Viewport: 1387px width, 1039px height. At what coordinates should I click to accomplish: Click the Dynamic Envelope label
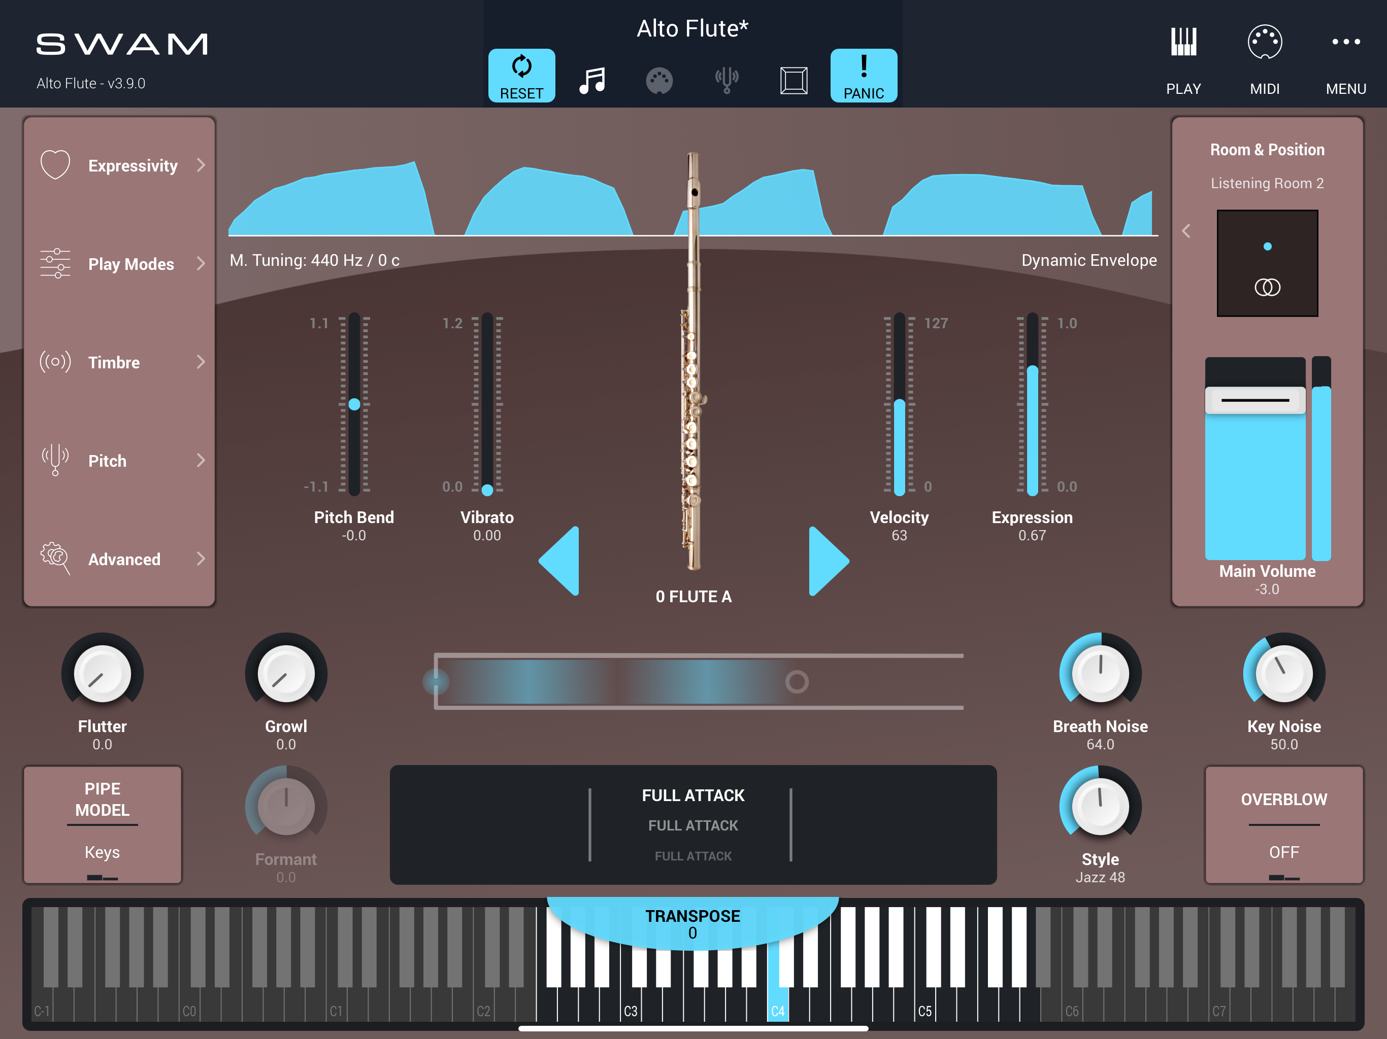1088,260
